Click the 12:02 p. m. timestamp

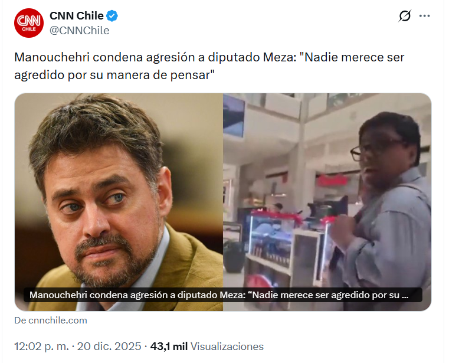click(41, 346)
